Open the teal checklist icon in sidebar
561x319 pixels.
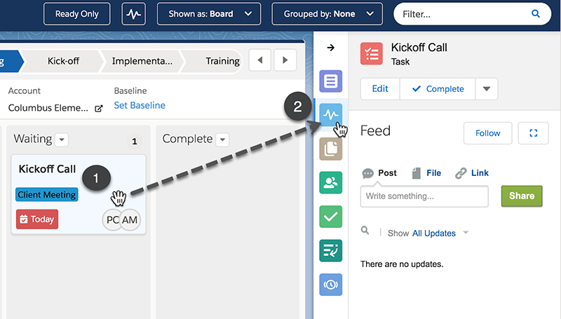(x=330, y=250)
